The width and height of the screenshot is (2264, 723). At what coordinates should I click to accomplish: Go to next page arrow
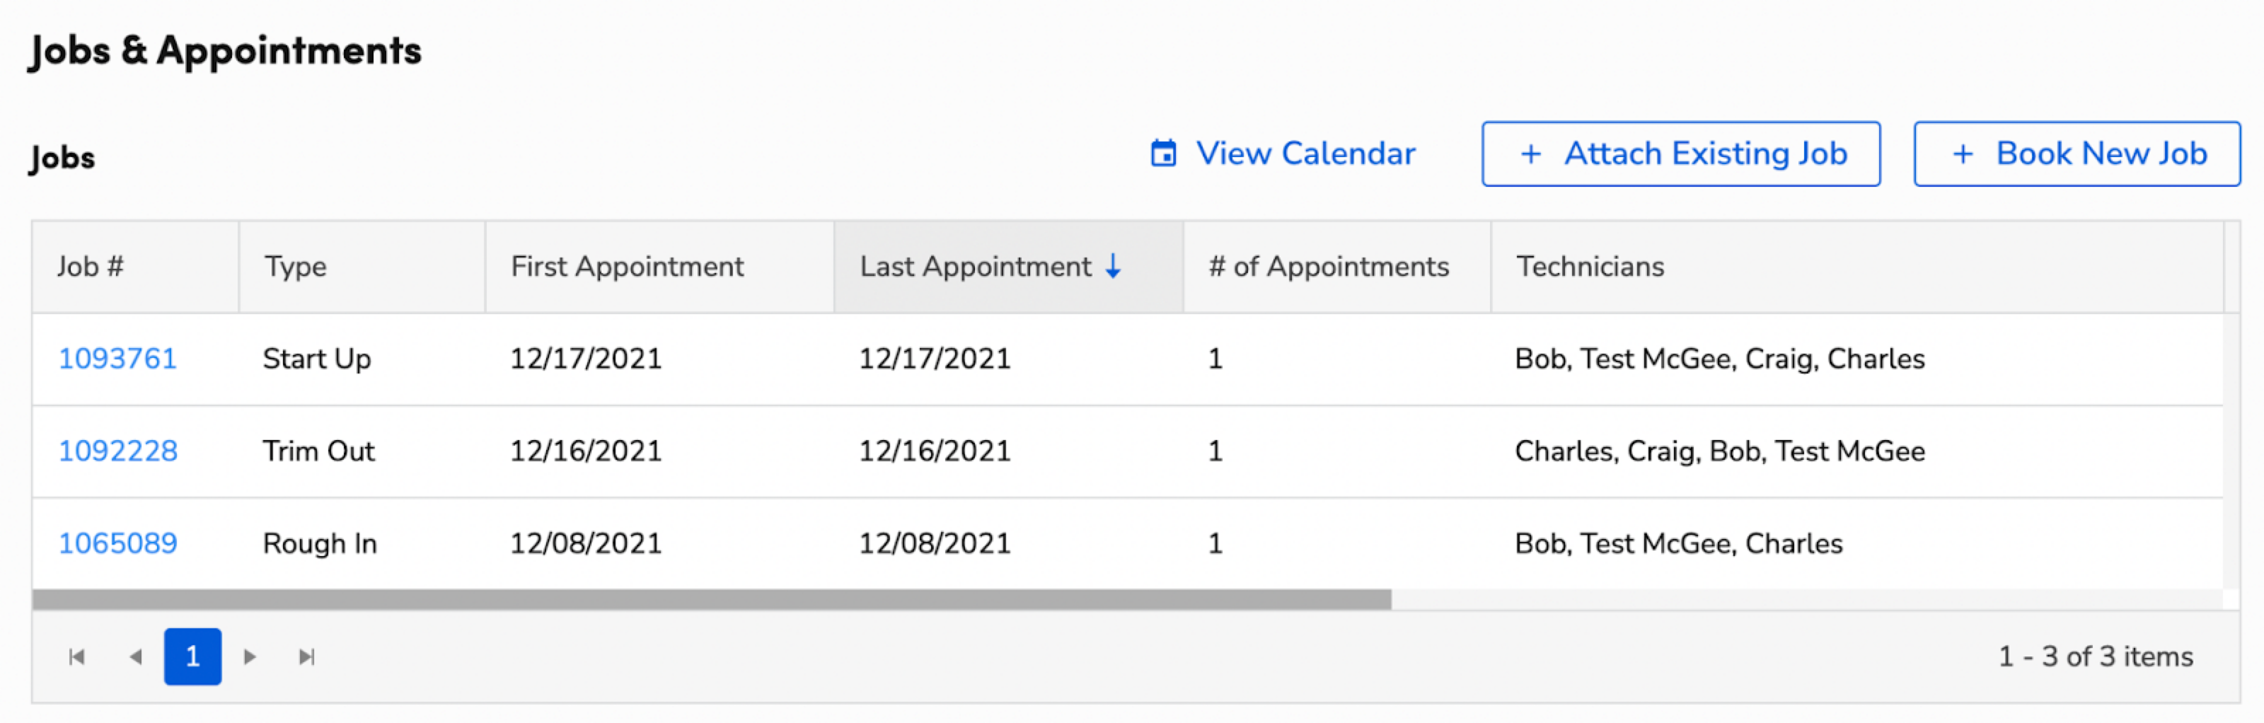click(250, 657)
